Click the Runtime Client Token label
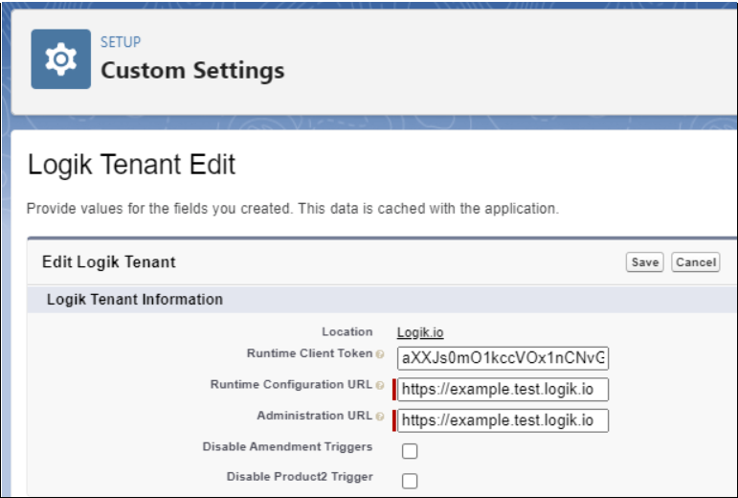 point(310,353)
